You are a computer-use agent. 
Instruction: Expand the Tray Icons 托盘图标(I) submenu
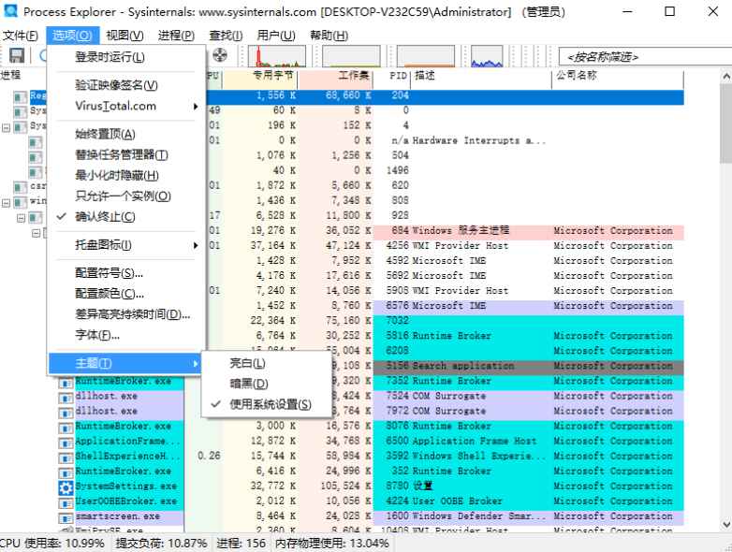coord(126,245)
